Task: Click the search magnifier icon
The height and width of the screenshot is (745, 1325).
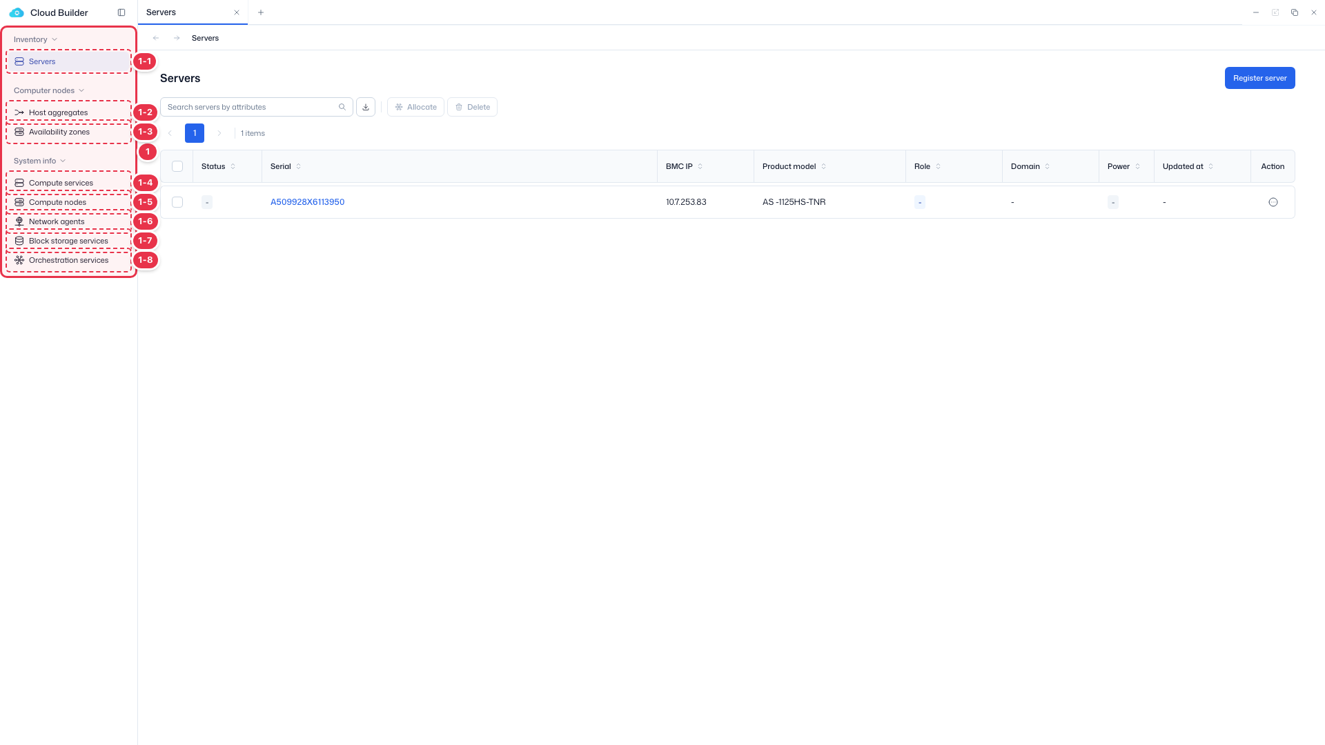Action: 342,107
